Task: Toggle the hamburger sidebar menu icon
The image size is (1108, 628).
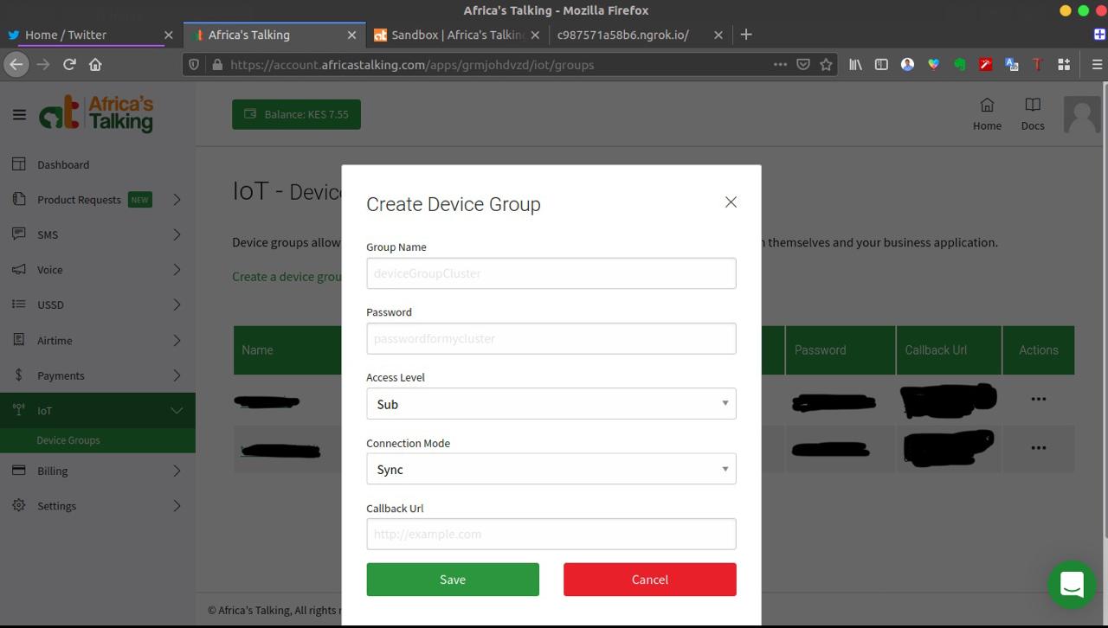Action: coord(19,114)
